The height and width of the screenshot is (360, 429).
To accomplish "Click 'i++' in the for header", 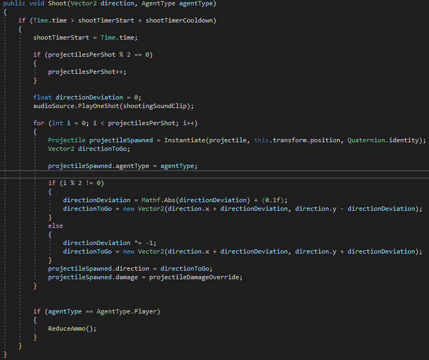I will (x=188, y=123).
